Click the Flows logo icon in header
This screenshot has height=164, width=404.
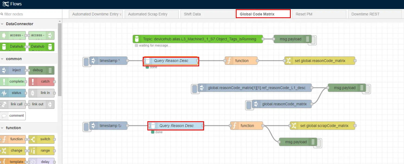(6, 4)
